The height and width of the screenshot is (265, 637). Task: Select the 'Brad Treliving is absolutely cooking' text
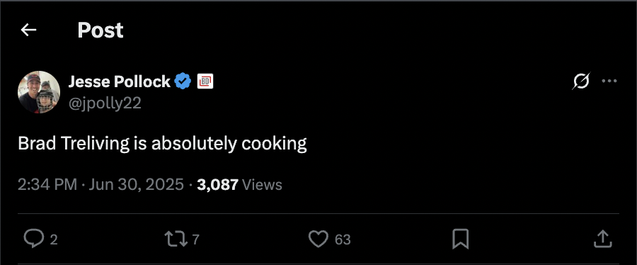coord(162,143)
